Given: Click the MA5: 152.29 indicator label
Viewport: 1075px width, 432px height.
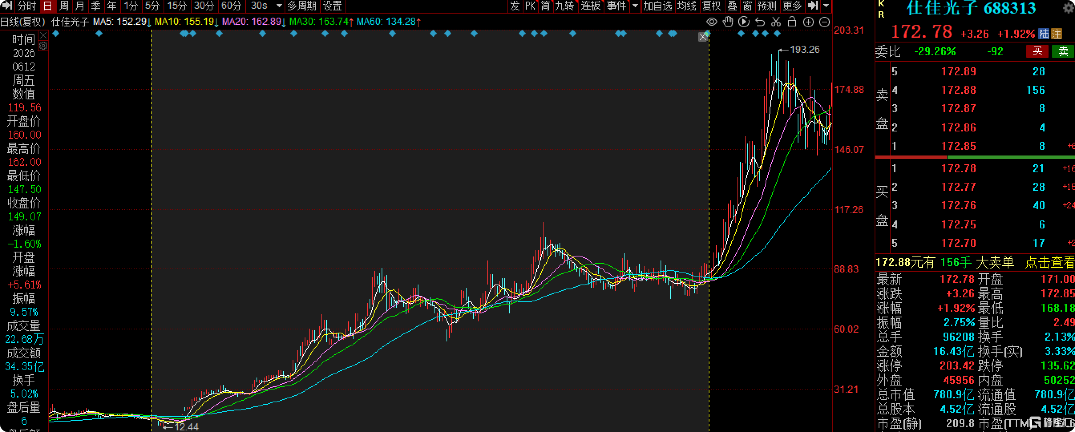Looking at the screenshot, I should [122, 21].
